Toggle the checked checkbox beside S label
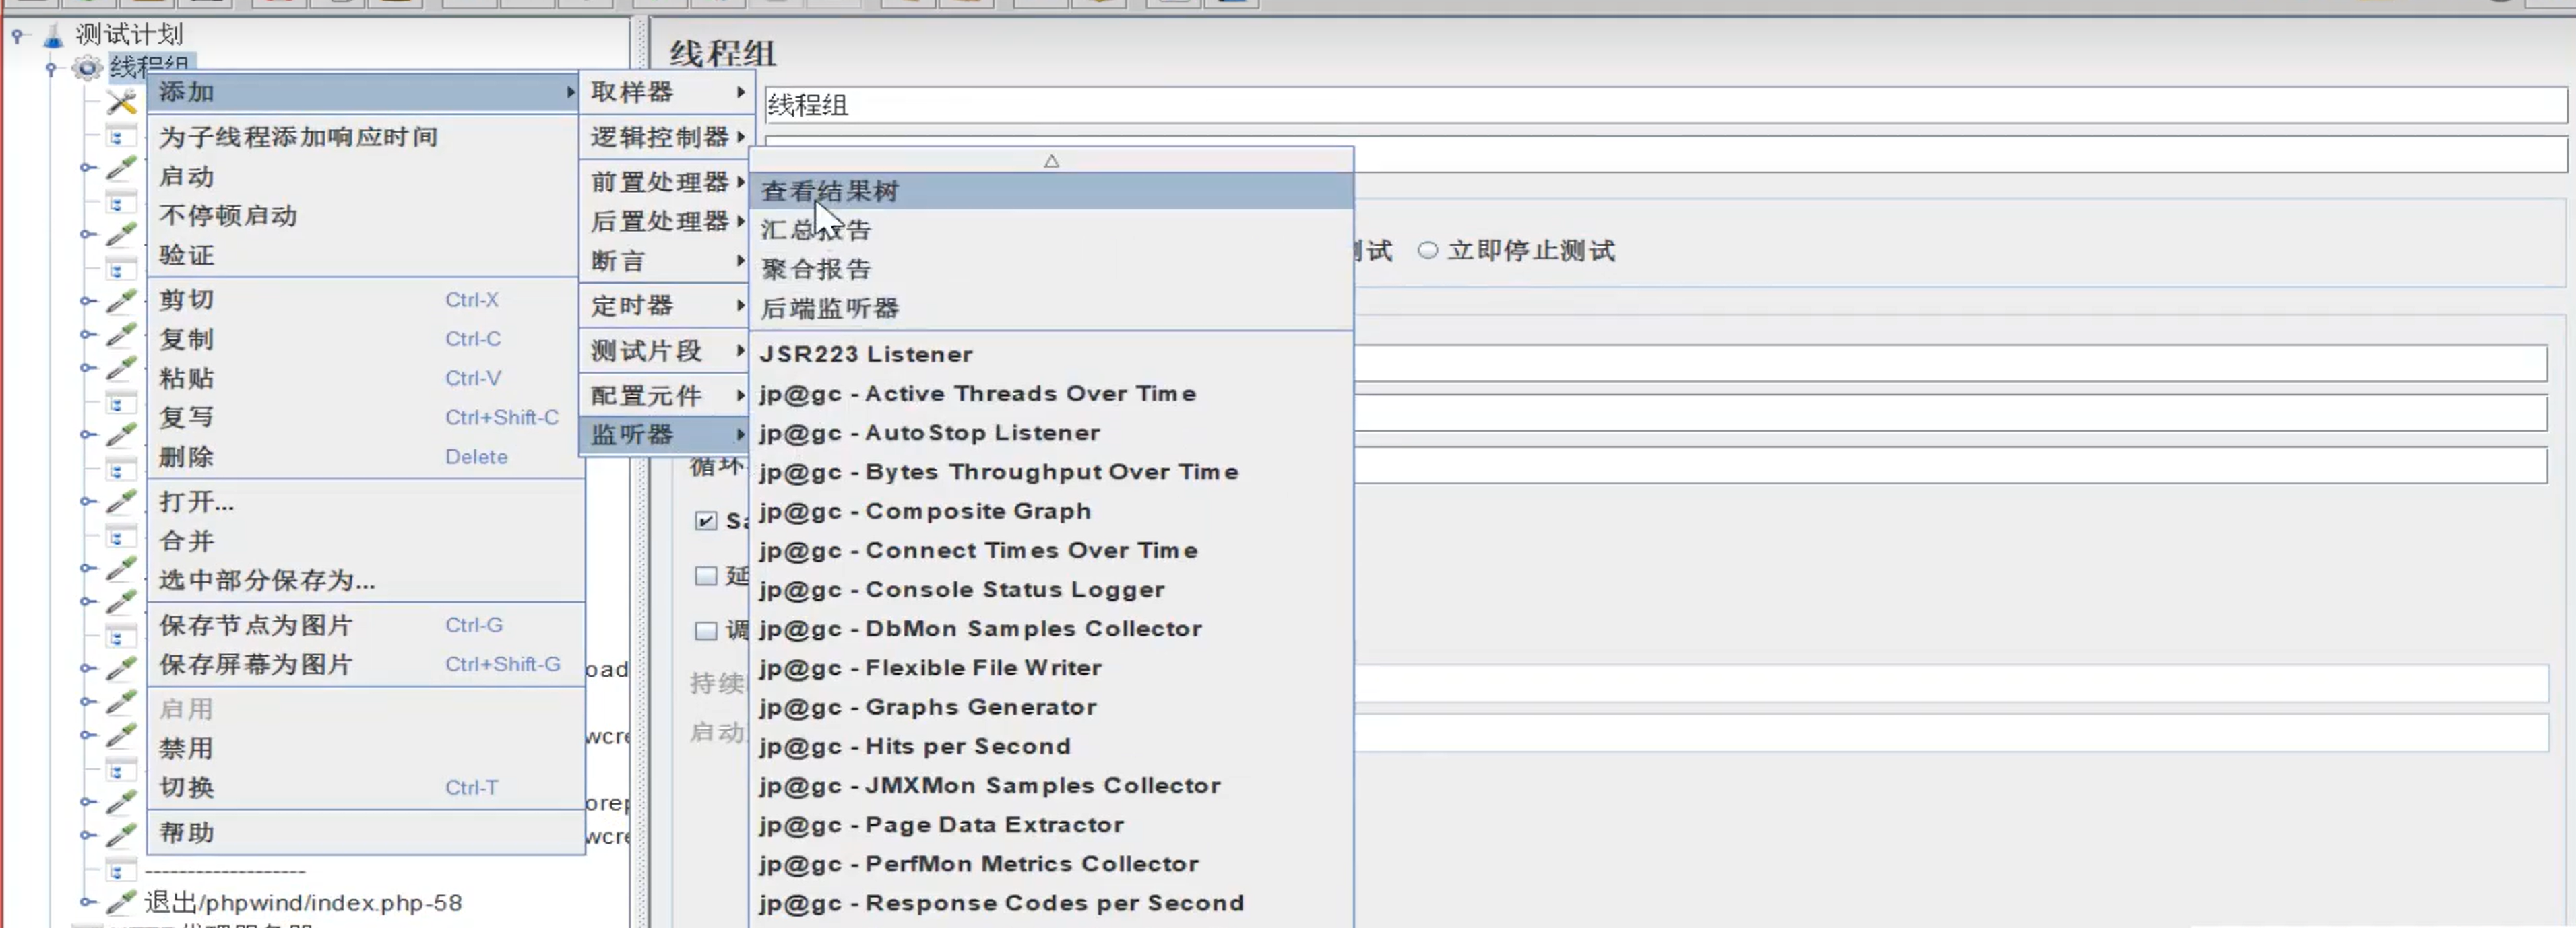The height and width of the screenshot is (928, 2576). point(706,521)
